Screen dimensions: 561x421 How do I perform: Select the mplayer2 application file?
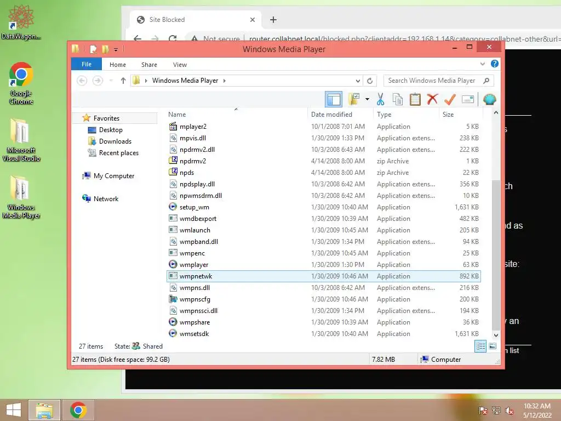click(x=324, y=127)
